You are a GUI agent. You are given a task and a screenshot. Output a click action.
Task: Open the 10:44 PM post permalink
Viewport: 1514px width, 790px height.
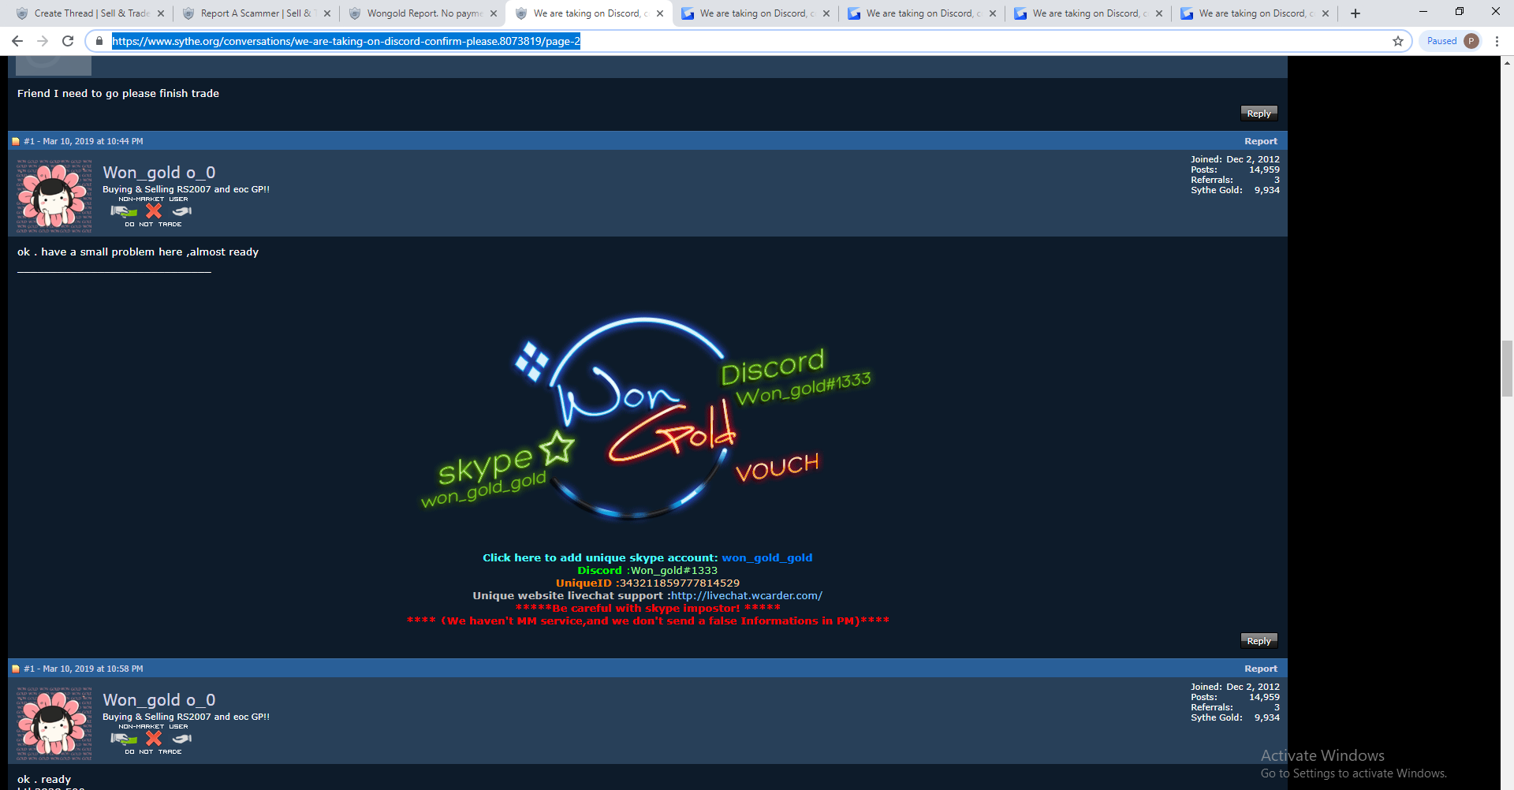pos(29,141)
